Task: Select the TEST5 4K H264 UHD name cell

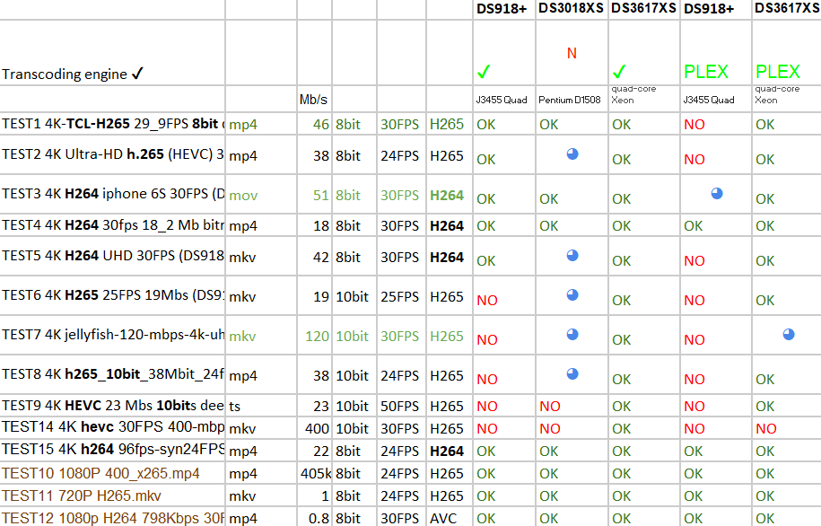Action: point(112,256)
